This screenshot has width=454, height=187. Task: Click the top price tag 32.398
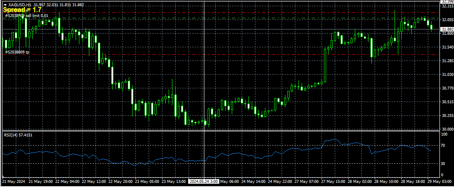point(447,2)
